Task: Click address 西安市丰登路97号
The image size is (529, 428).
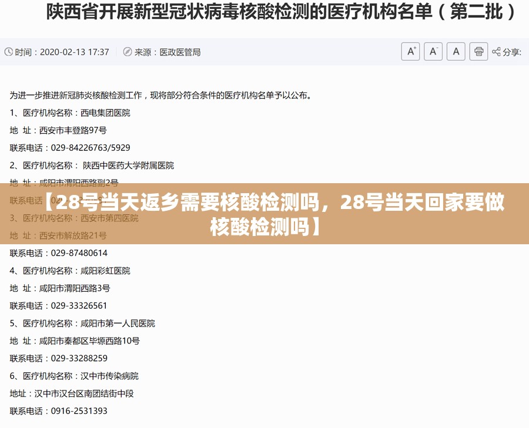Action: coord(73,130)
